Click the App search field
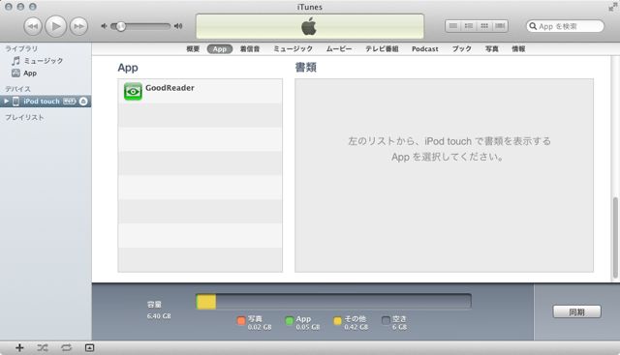 565,26
